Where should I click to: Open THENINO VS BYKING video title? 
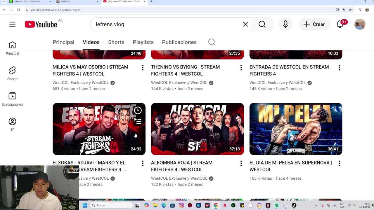[x=185, y=70]
